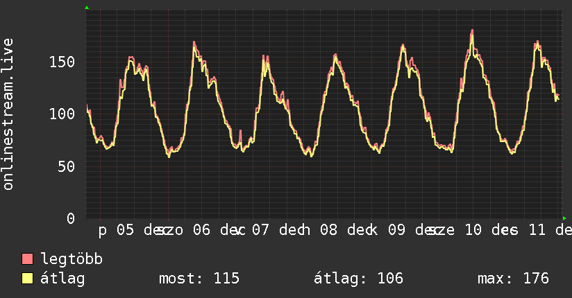Click the 06 date label on x-axis
This screenshot has width=572, height=298.
[201, 230]
